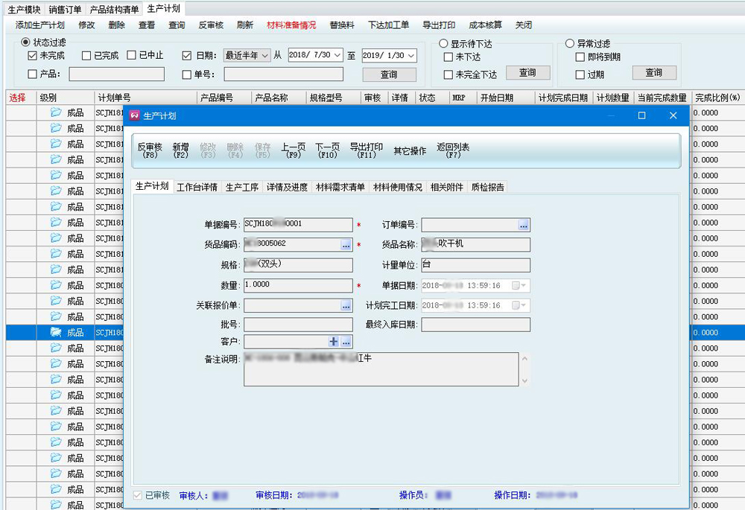The width and height of the screenshot is (745, 510).
Task: Click into the 批号 input field
Action: pyautogui.click(x=298, y=325)
